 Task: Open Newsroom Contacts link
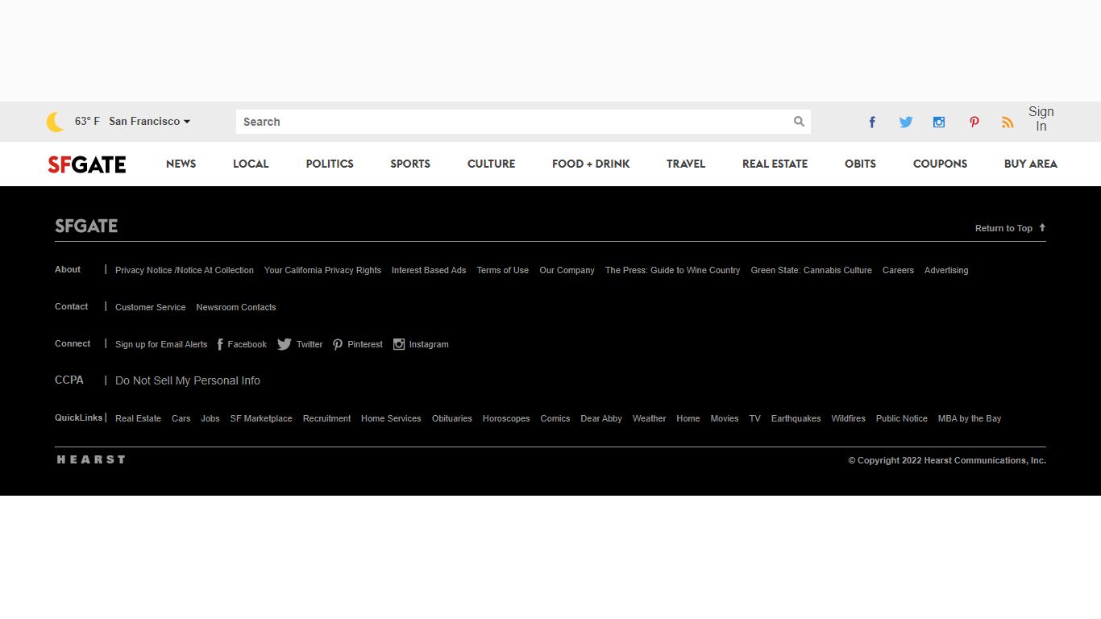click(236, 307)
